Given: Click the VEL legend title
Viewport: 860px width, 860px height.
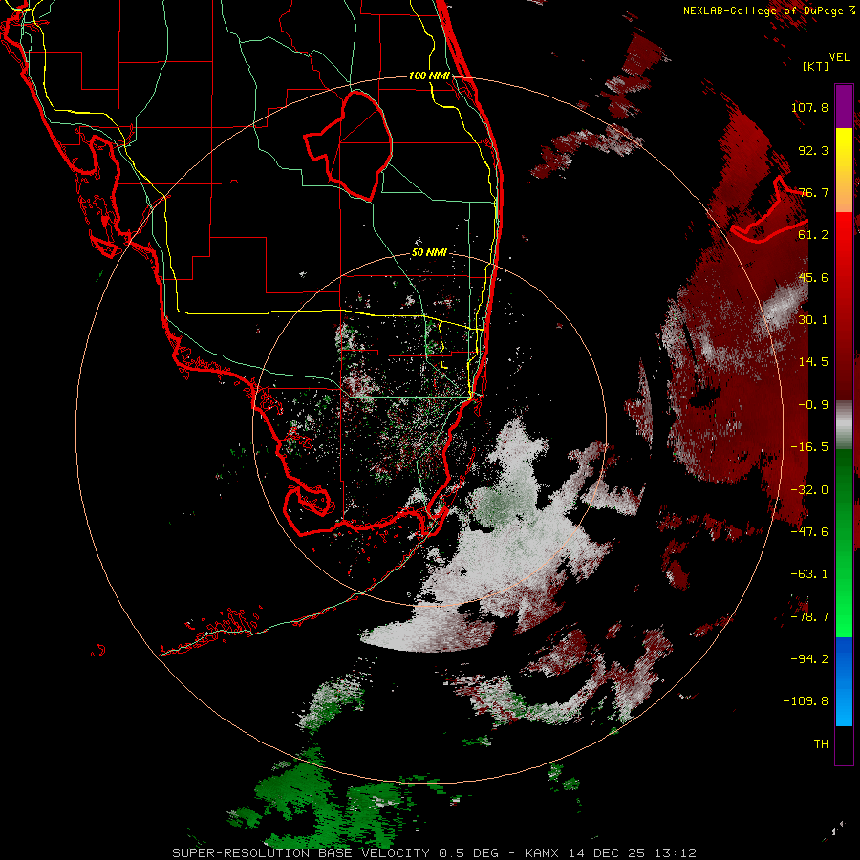Looking at the screenshot, I should click(x=839, y=57).
